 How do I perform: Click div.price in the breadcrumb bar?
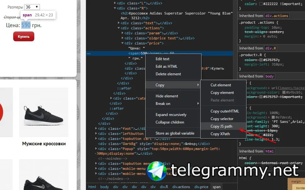coord(201,187)
